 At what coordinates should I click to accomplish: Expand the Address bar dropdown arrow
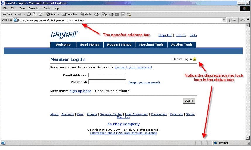pos(224,20)
